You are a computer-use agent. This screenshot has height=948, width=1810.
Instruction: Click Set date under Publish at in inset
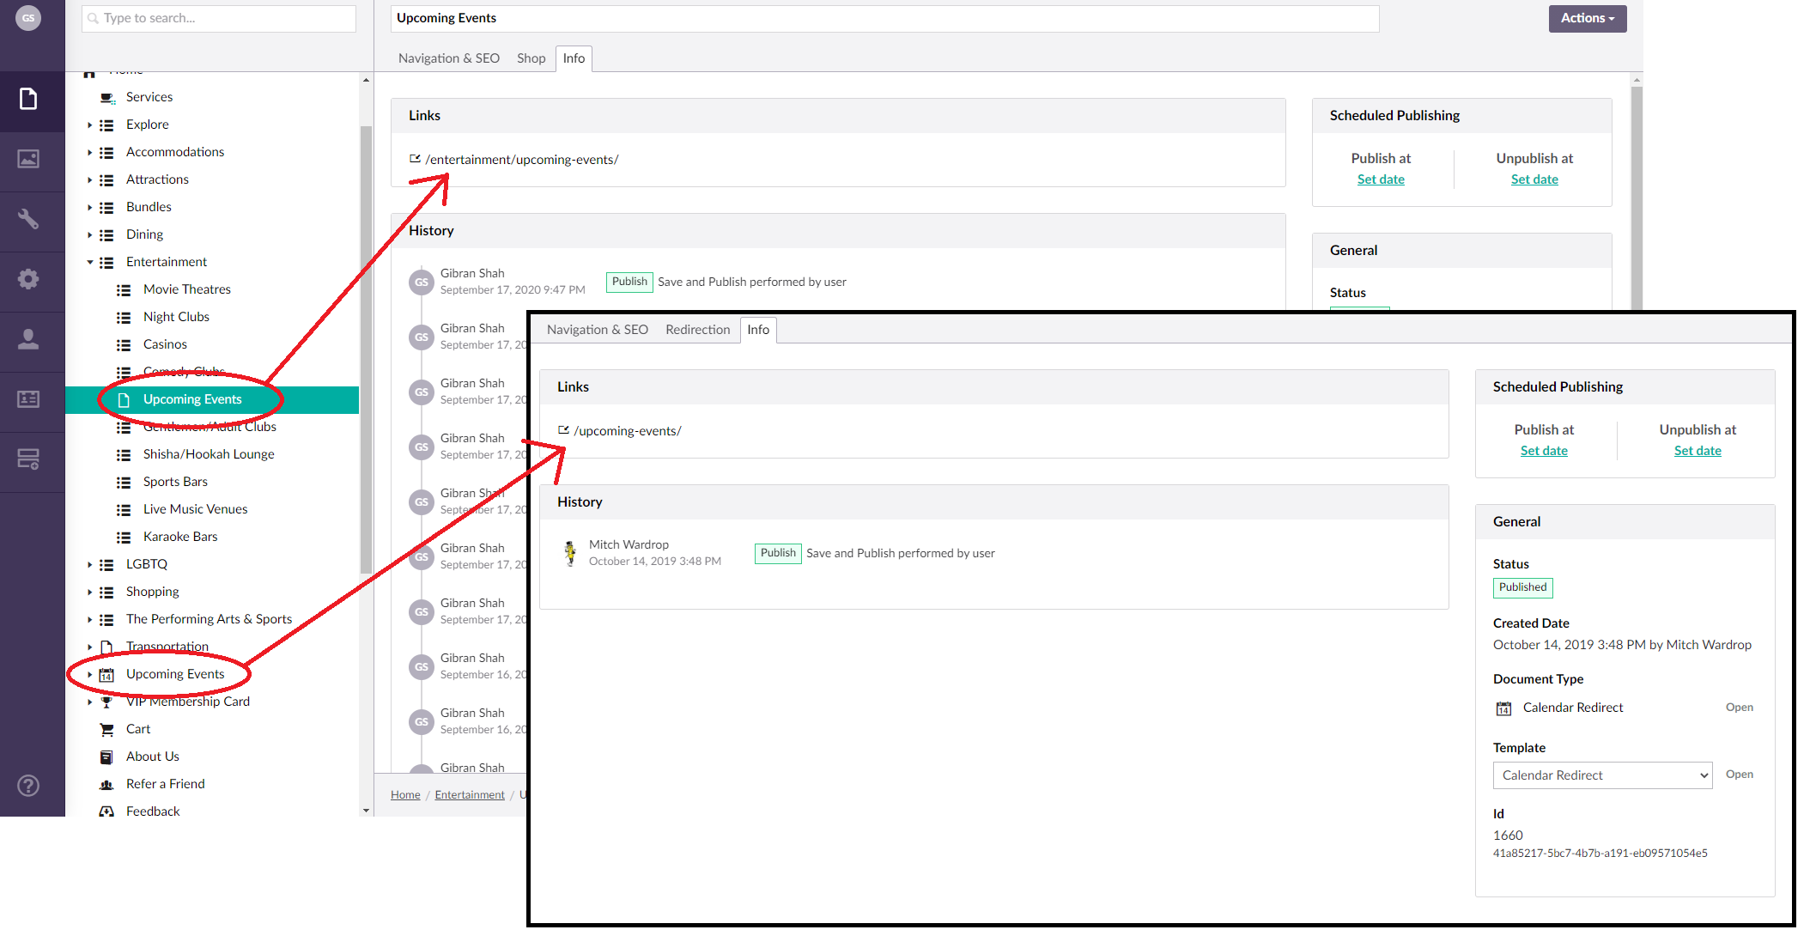(1544, 451)
